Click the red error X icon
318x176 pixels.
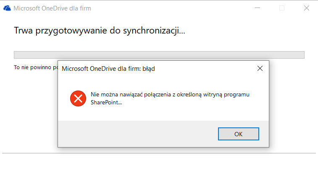77,99
